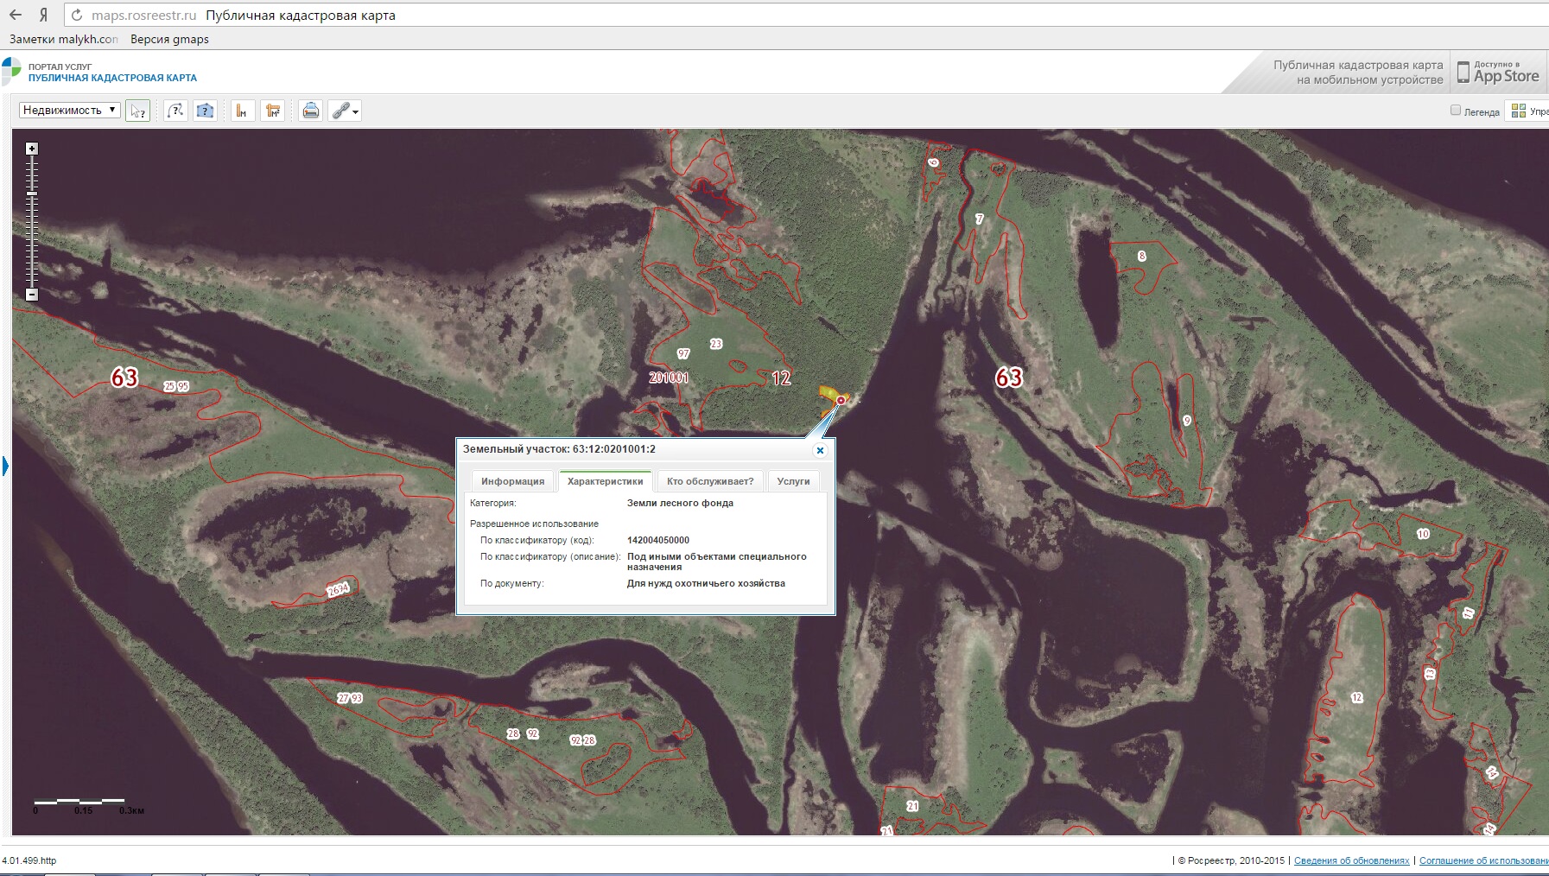Open the Недвижимость search type dropdown
1549x876 pixels.
tap(69, 110)
